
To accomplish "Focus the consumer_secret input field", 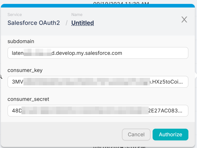I will pos(98,111).
